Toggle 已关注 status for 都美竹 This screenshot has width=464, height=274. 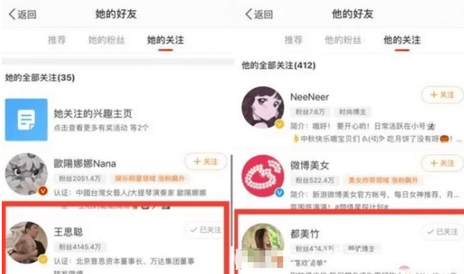pyautogui.click(x=442, y=231)
